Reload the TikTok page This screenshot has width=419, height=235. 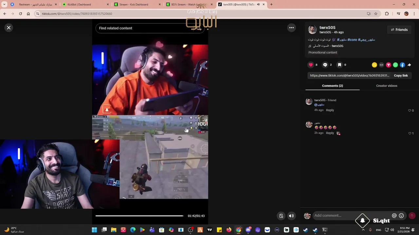[20, 14]
